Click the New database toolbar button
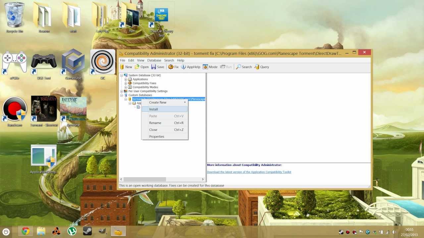424x238 pixels. pyautogui.click(x=126, y=67)
